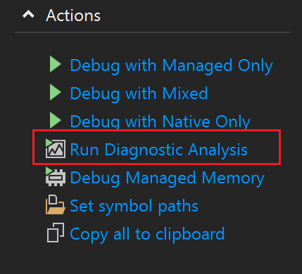
Task: Choose Copy all to clipboard link
Action: [x=147, y=235]
